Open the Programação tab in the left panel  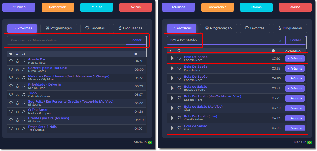[59, 28]
